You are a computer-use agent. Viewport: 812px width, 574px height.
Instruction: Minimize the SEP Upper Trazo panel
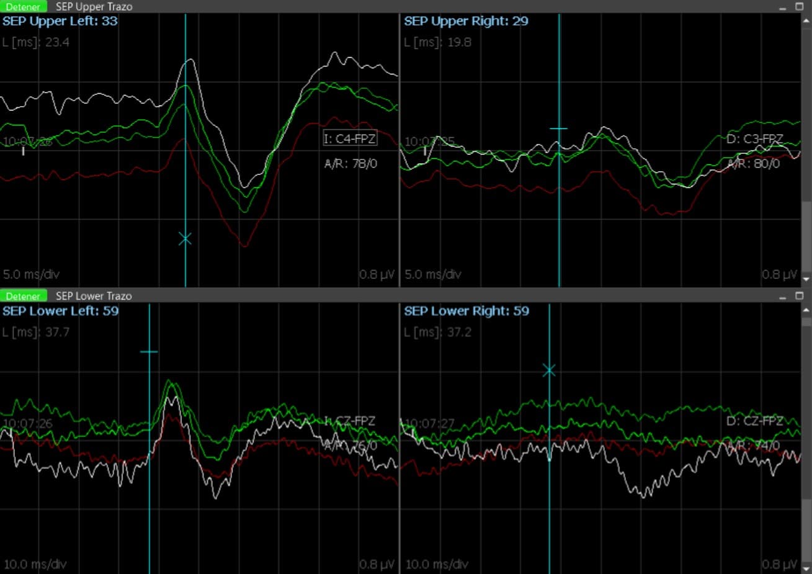point(783,7)
